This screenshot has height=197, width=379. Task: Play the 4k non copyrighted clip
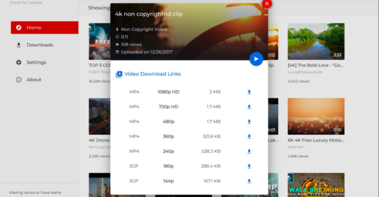pos(256,59)
